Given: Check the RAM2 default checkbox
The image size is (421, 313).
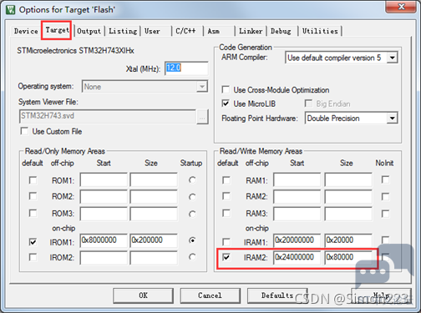Looking at the screenshot, I should click(x=226, y=196).
